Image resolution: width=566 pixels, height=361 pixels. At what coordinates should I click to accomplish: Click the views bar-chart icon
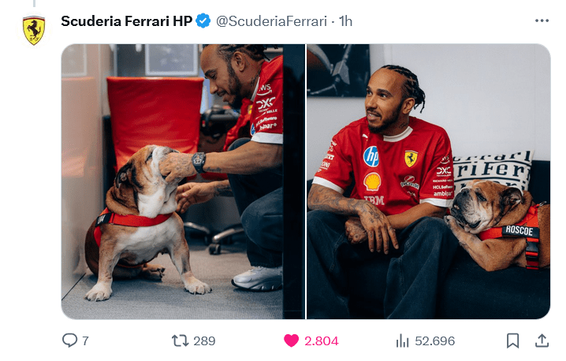click(403, 341)
